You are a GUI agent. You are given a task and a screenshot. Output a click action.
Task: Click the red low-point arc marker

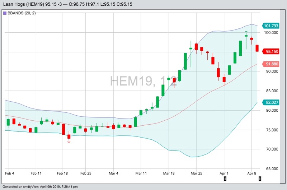pos(69,142)
